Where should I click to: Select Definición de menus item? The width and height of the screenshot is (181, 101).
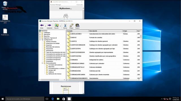(55, 74)
